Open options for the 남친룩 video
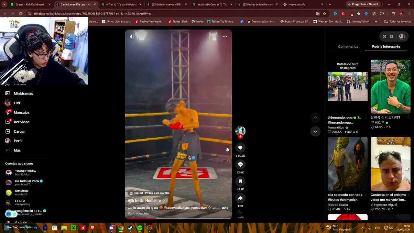This screenshot has width=414, height=233. click(x=409, y=117)
